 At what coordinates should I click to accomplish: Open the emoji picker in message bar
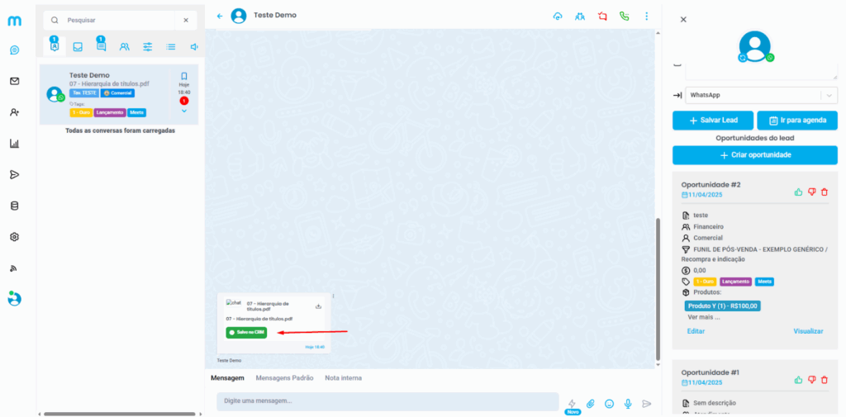click(x=610, y=403)
